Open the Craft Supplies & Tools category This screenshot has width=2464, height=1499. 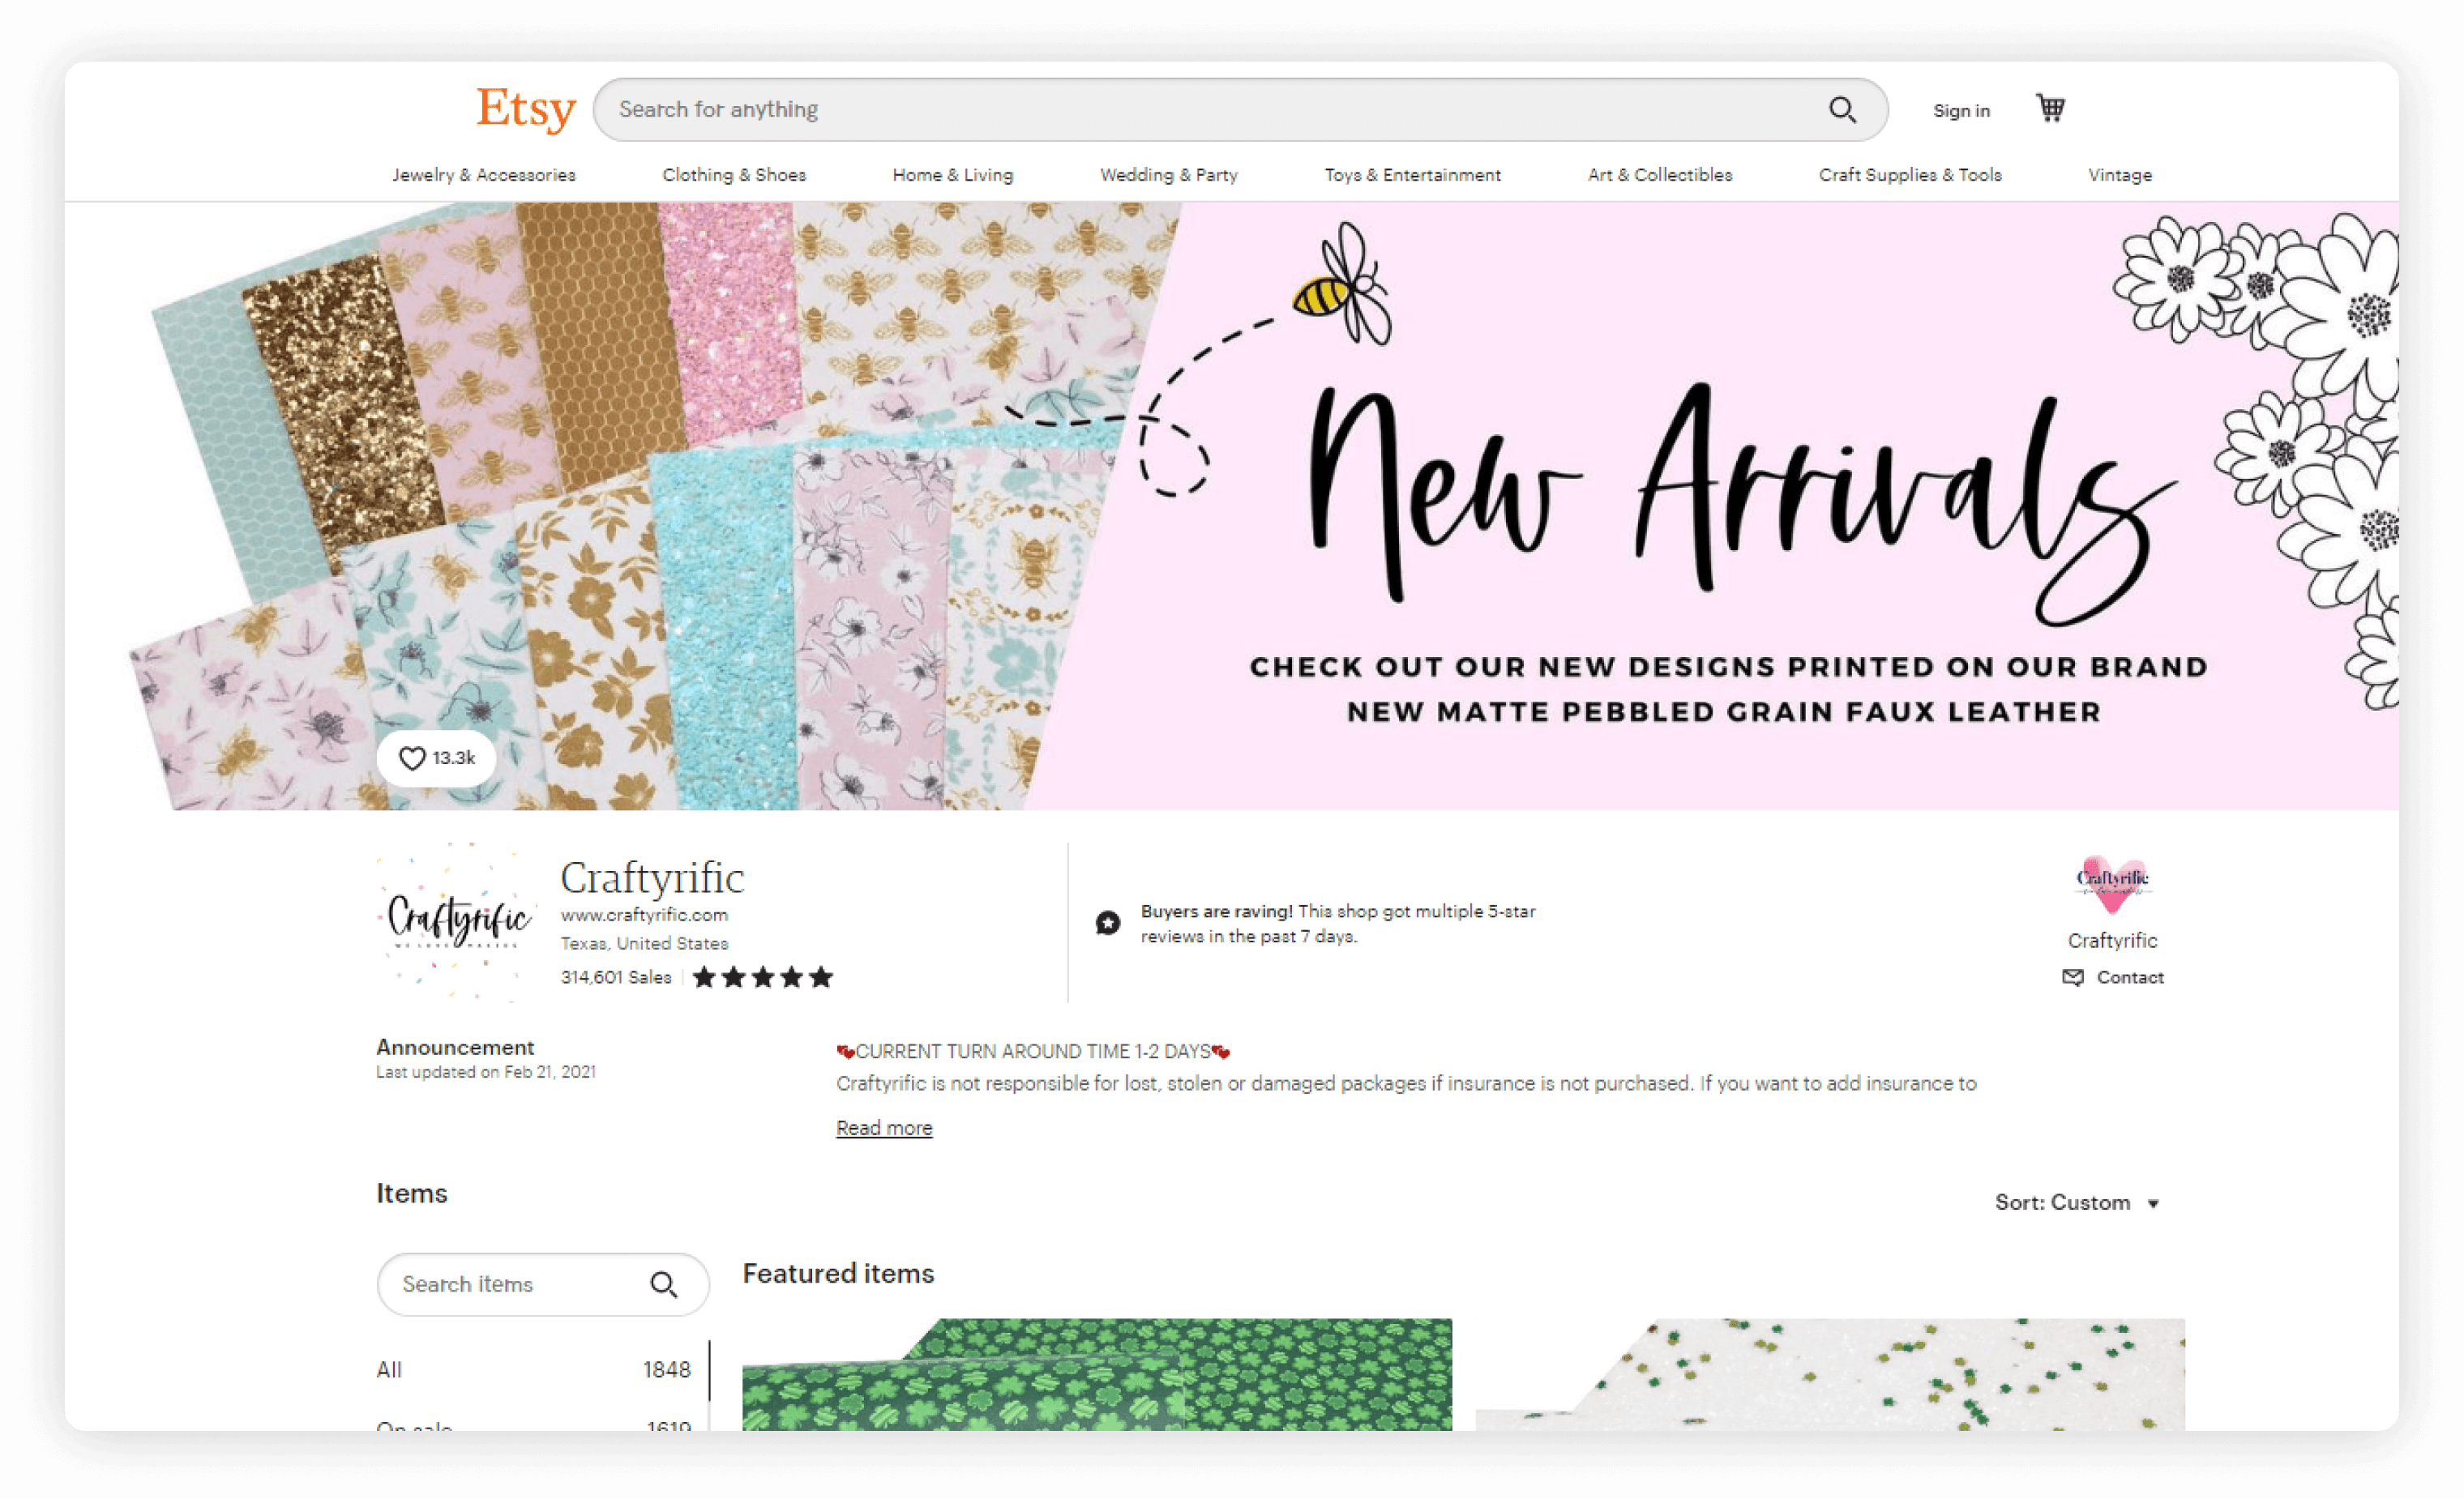pos(1910,174)
